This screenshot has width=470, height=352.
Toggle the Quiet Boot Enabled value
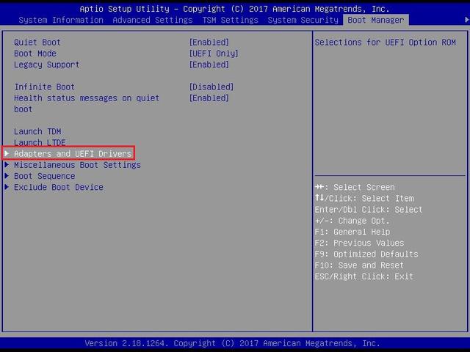(x=209, y=43)
